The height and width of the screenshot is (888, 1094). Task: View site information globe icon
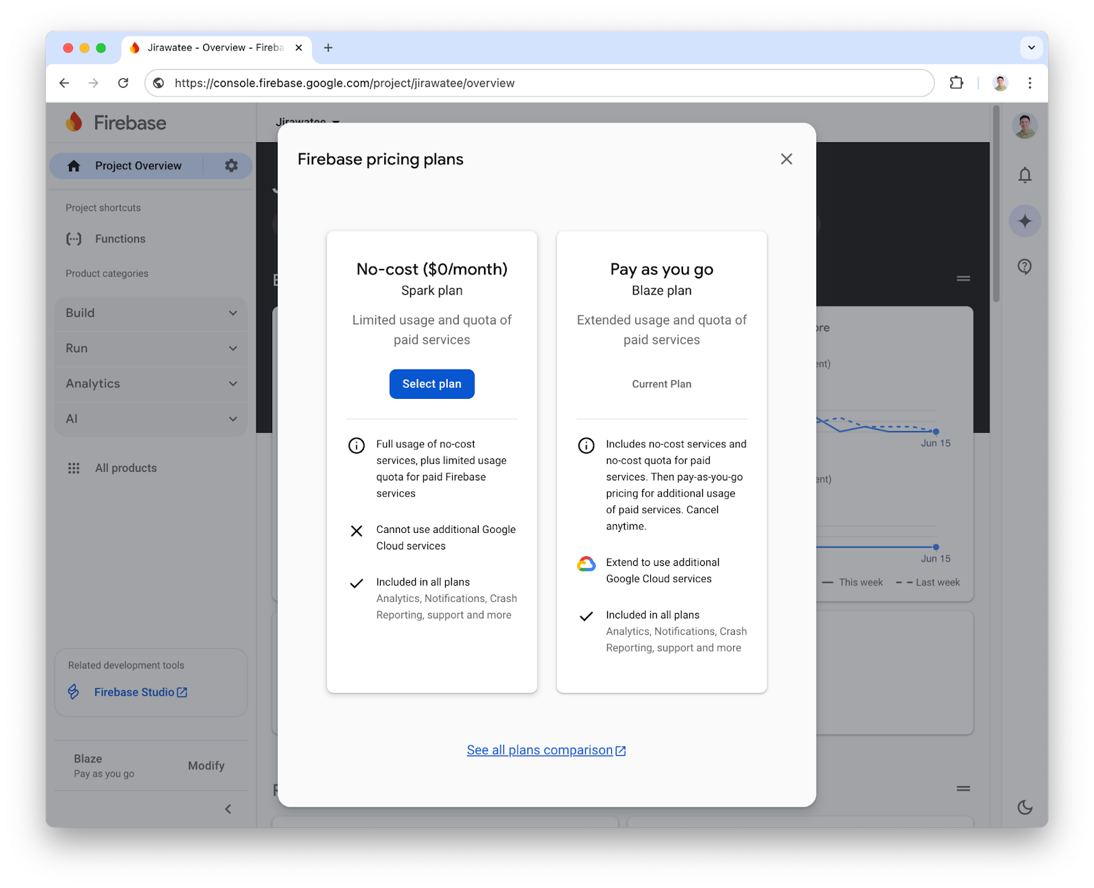(x=159, y=83)
